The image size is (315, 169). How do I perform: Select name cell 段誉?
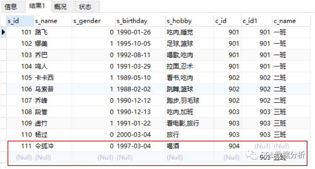(53, 112)
